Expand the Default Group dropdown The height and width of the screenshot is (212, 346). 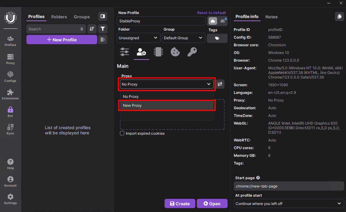pyautogui.click(x=183, y=38)
